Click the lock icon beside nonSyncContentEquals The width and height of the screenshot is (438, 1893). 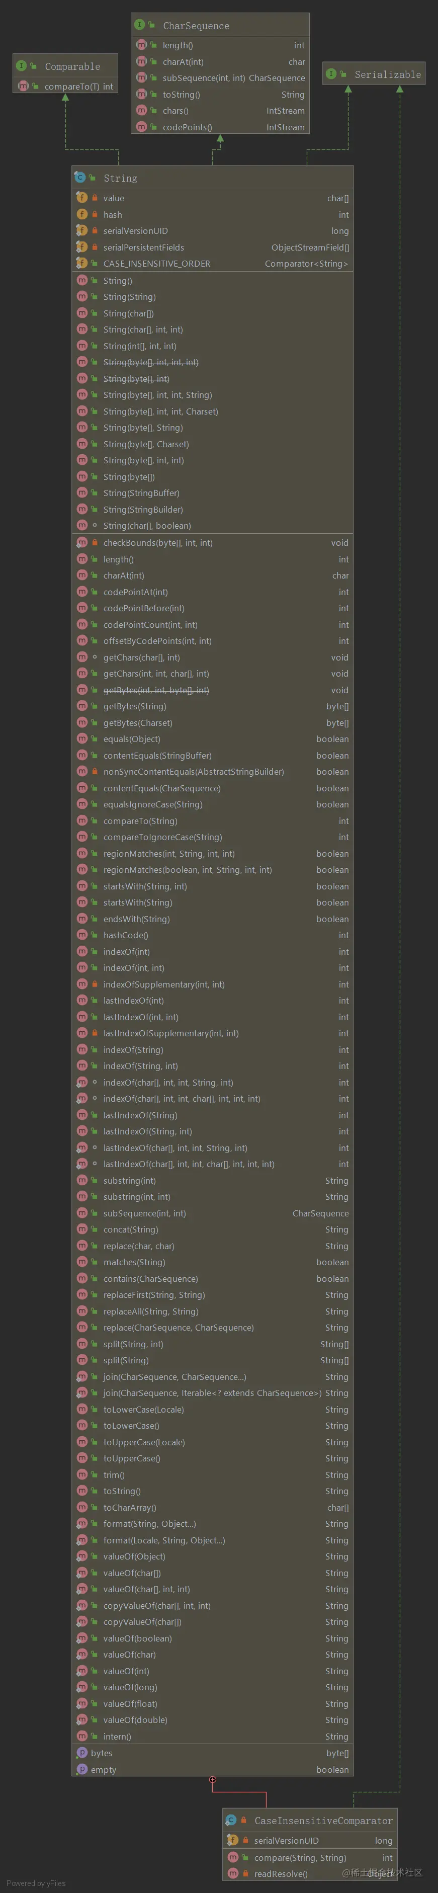(95, 772)
